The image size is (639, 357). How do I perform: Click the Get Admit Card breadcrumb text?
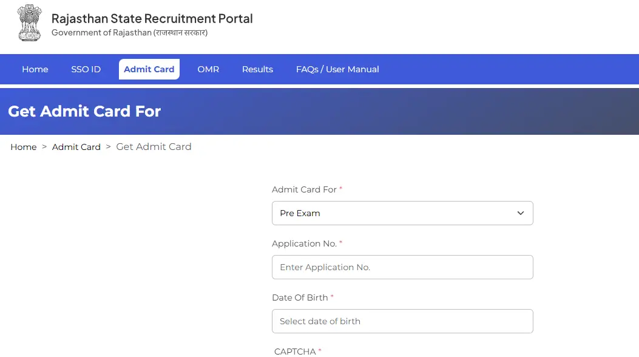click(154, 147)
